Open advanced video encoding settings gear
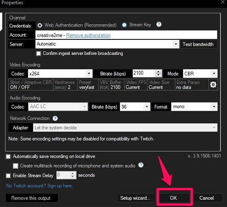 click(213, 85)
